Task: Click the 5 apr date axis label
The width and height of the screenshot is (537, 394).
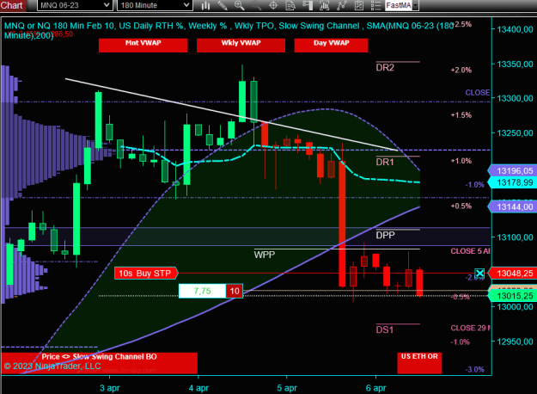Action: click(x=287, y=388)
